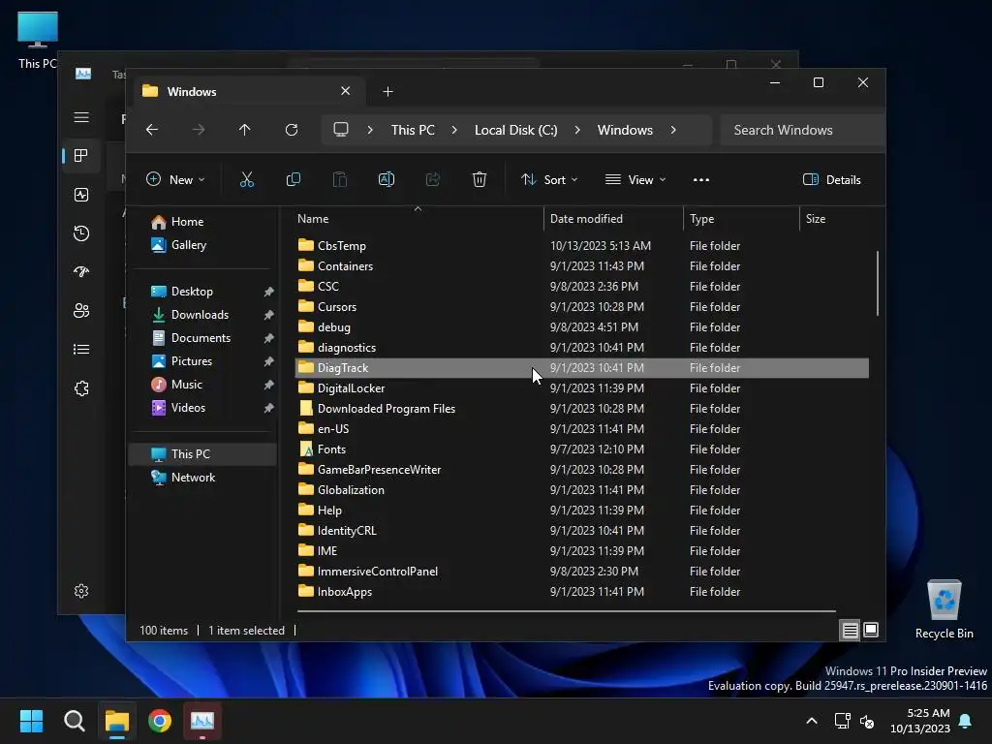This screenshot has width=992, height=744.
Task: Open the View dropdown
Action: (635, 180)
